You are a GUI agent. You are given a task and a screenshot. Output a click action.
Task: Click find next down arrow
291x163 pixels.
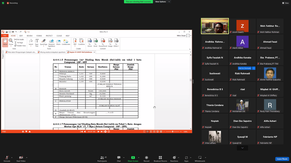(x=26, y=132)
